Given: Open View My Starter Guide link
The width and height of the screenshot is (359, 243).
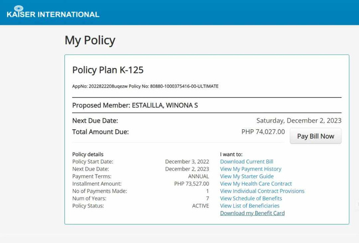Looking at the screenshot, I should point(247,176).
